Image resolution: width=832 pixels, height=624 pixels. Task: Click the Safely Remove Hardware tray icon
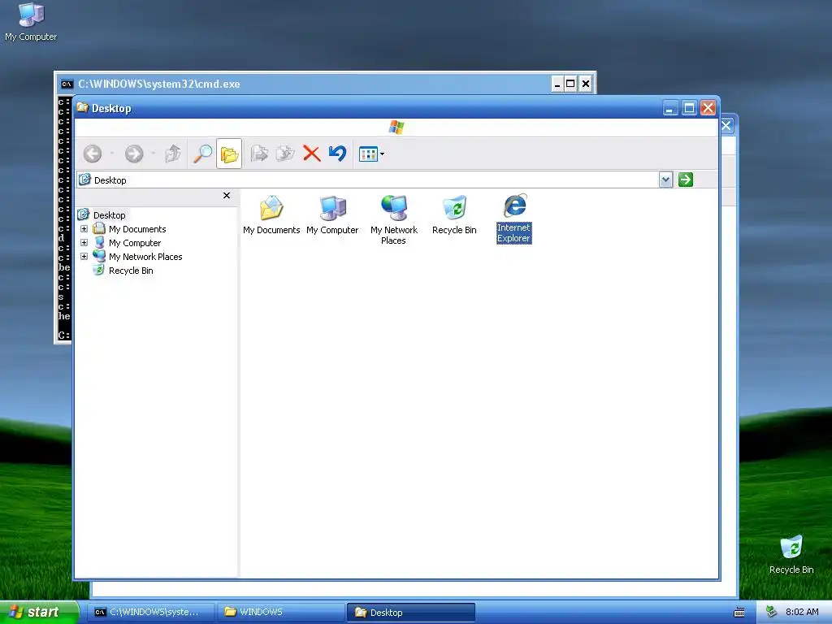tap(771, 612)
